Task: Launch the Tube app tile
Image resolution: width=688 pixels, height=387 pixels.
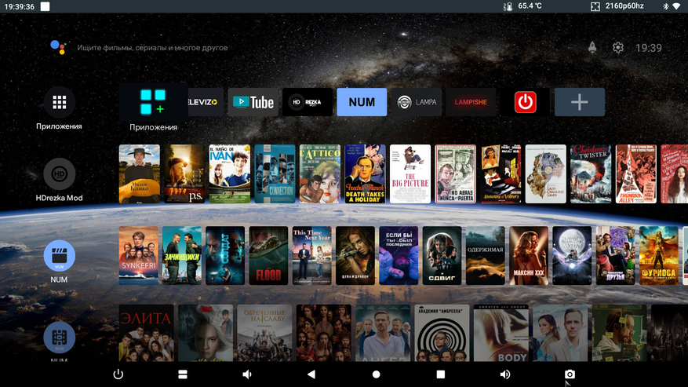Action: pos(253,102)
